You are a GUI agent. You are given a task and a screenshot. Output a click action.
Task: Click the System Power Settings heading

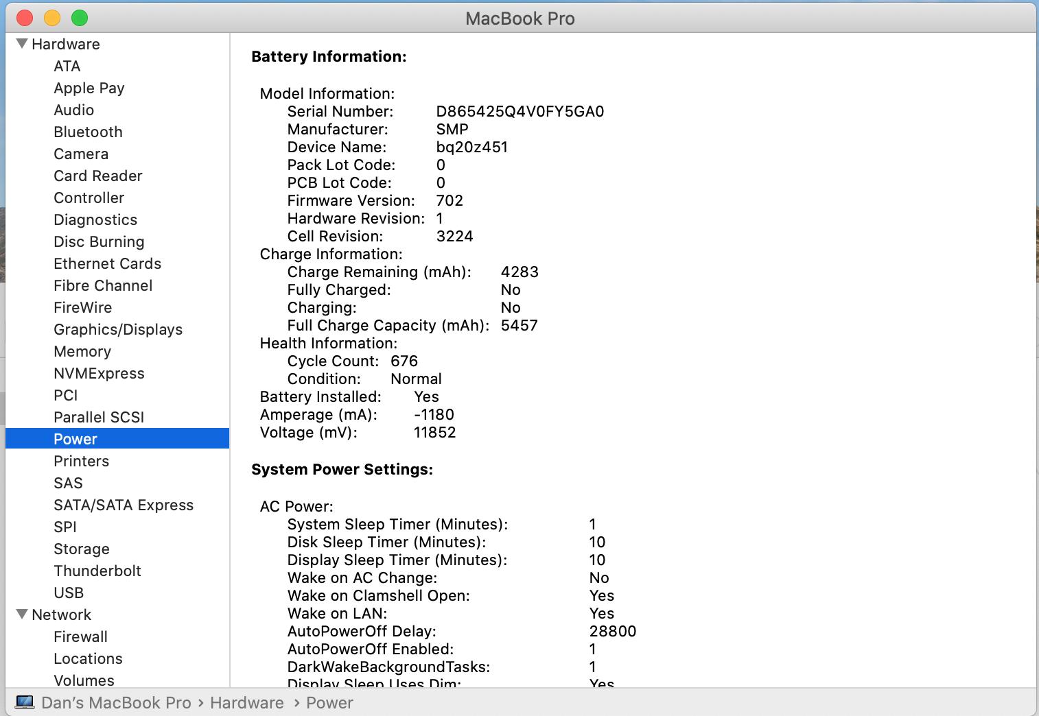point(342,469)
